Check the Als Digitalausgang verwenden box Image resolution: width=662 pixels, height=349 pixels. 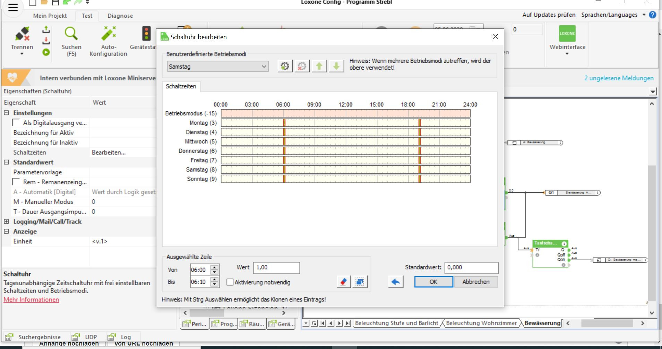tap(16, 123)
